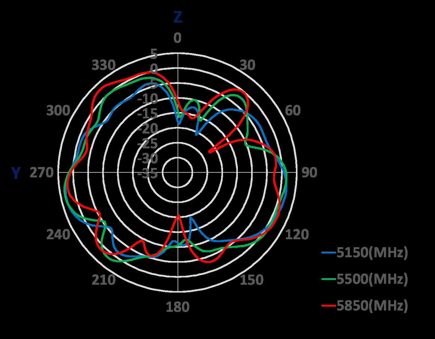The image size is (435, 339).
Task: Click the 5850(MHz) legend label
Action: click(372, 306)
